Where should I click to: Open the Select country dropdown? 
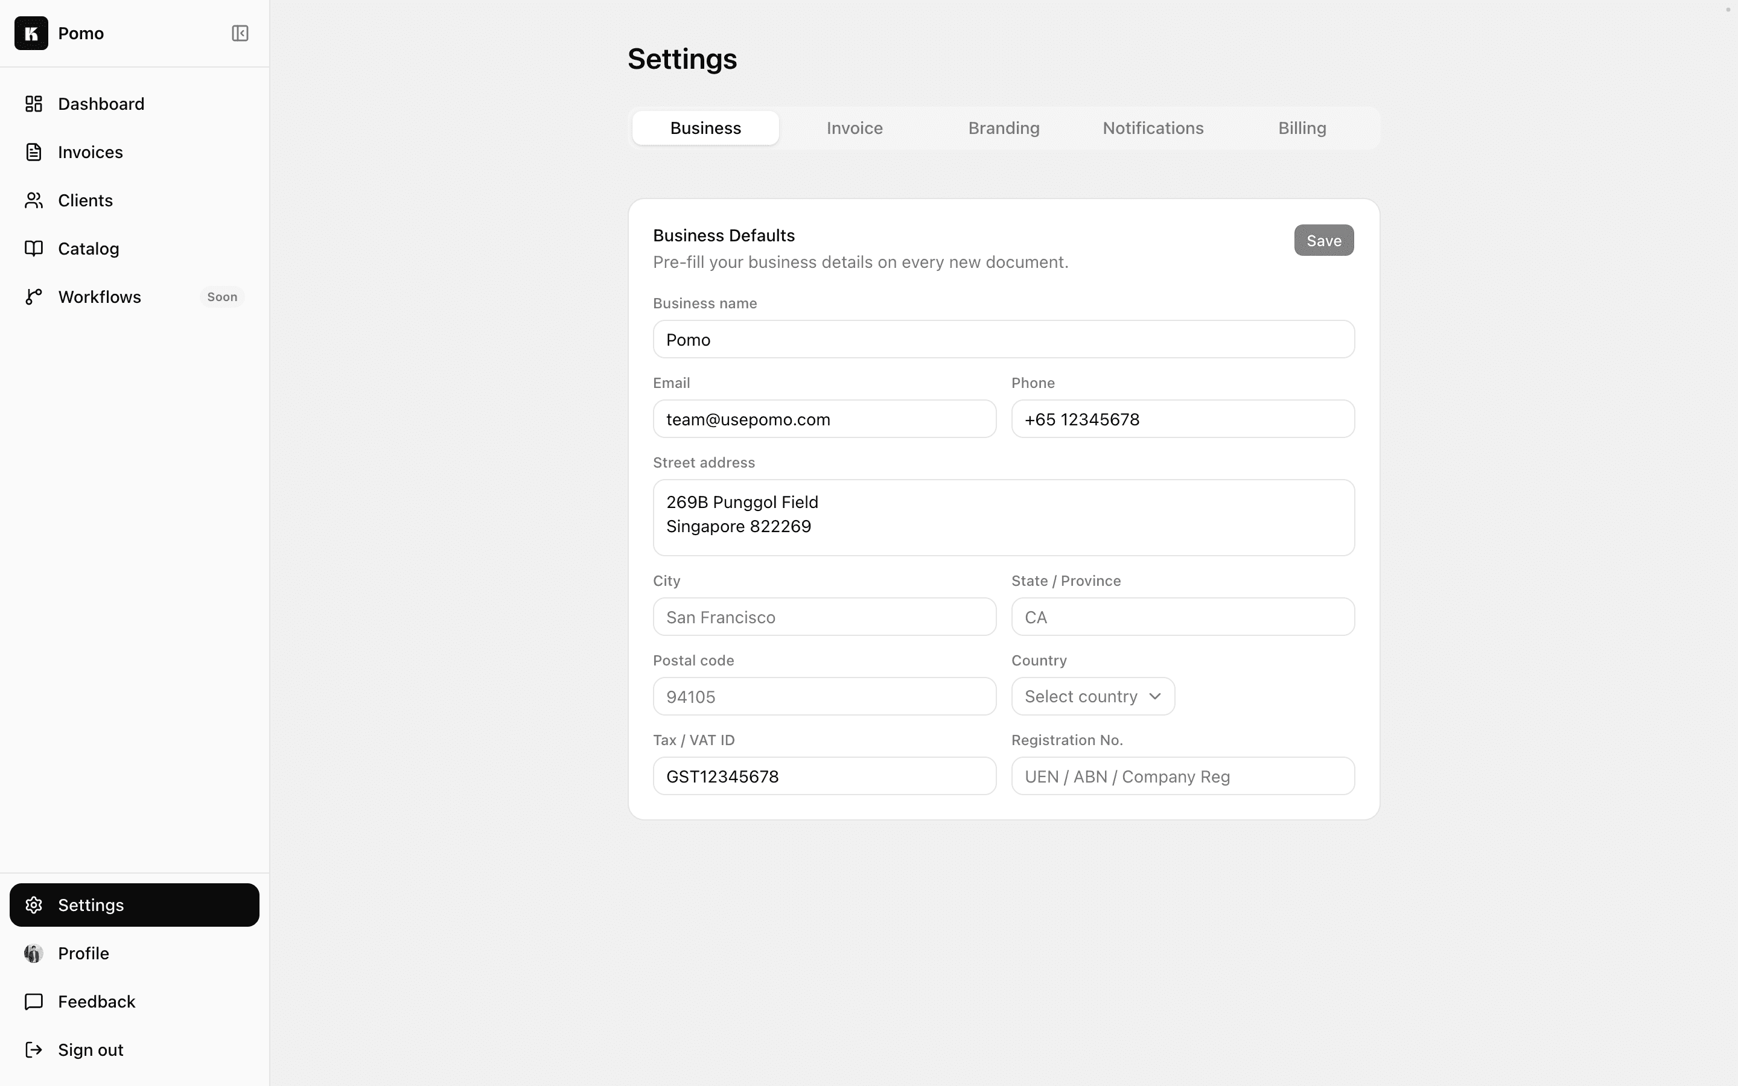pos(1092,696)
